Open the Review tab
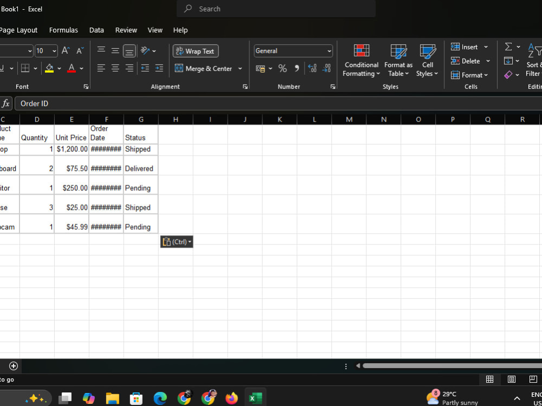 126,30
